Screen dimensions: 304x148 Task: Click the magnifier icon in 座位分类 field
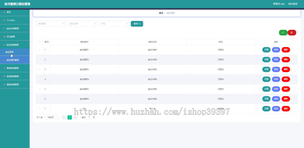pos(95,24)
